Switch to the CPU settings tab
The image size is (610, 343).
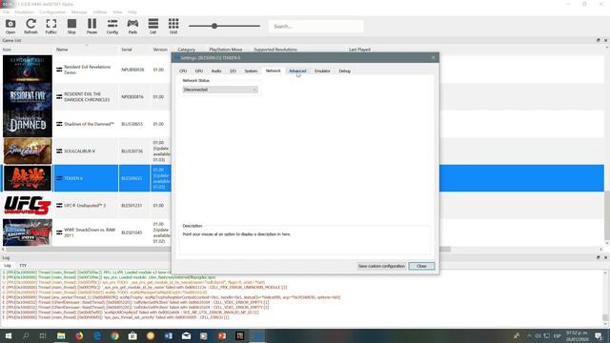183,71
